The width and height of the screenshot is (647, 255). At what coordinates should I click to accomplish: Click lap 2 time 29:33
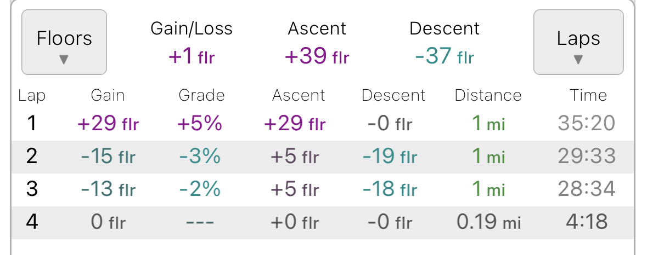(587, 156)
